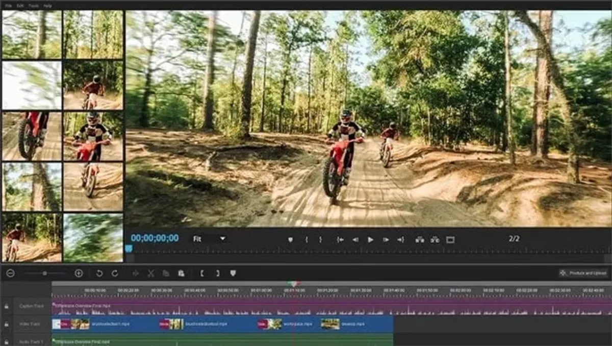Viewport: 612px width, 346px height.
Task: Add a timeline marker with shield icon
Action: pyautogui.click(x=233, y=273)
